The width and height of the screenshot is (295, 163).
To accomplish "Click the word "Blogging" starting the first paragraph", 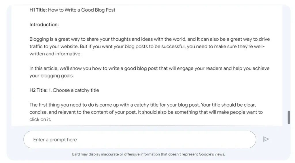I will (x=39, y=39).
